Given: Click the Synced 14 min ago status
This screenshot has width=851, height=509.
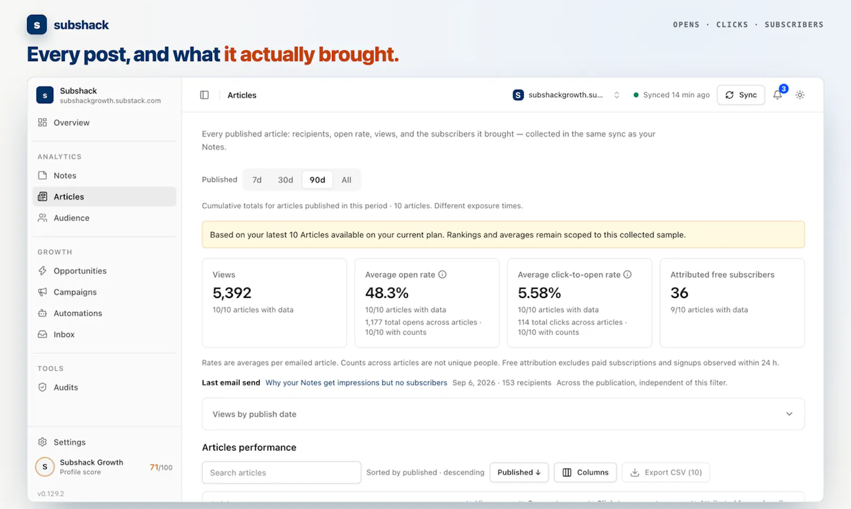Looking at the screenshot, I should (x=672, y=95).
